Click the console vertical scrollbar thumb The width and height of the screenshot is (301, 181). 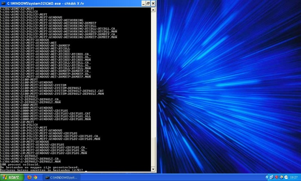153,152
